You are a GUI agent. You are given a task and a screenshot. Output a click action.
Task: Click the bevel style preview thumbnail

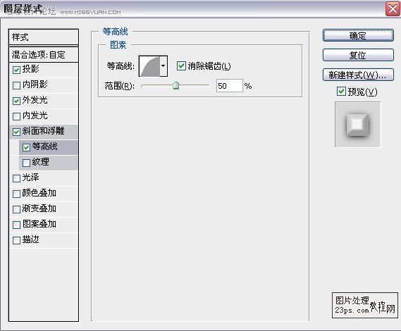click(x=357, y=125)
